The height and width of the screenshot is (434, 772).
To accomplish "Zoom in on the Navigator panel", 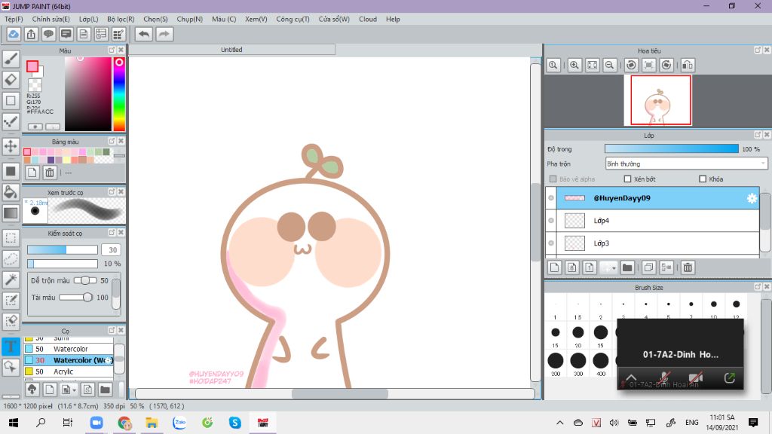I will pos(574,65).
